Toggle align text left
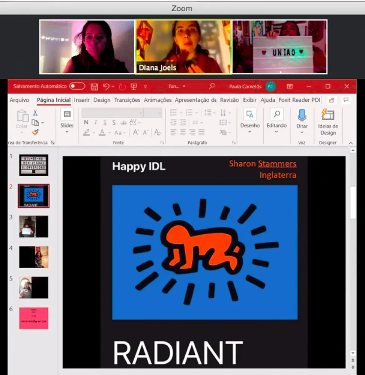This screenshot has height=375, width=365. (x=173, y=132)
